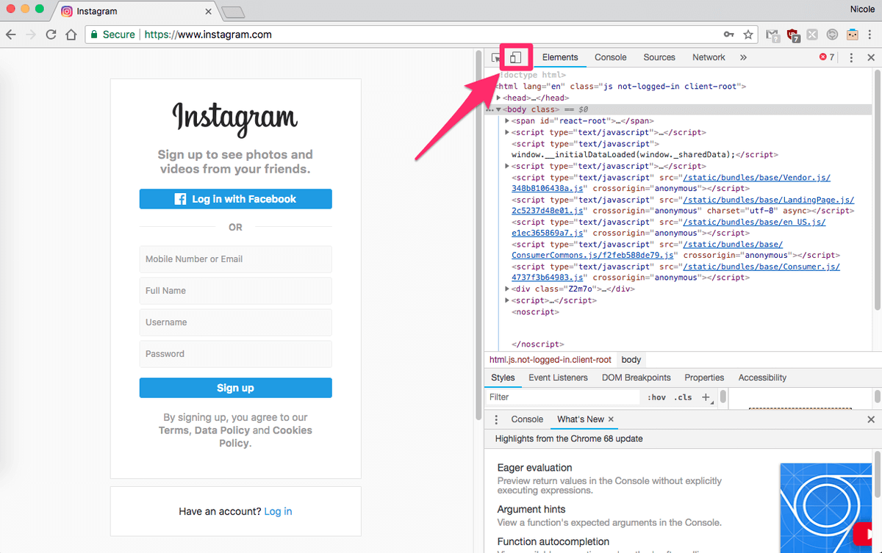Reload the page with the refresh button
This screenshot has width=882, height=553.
(51, 35)
